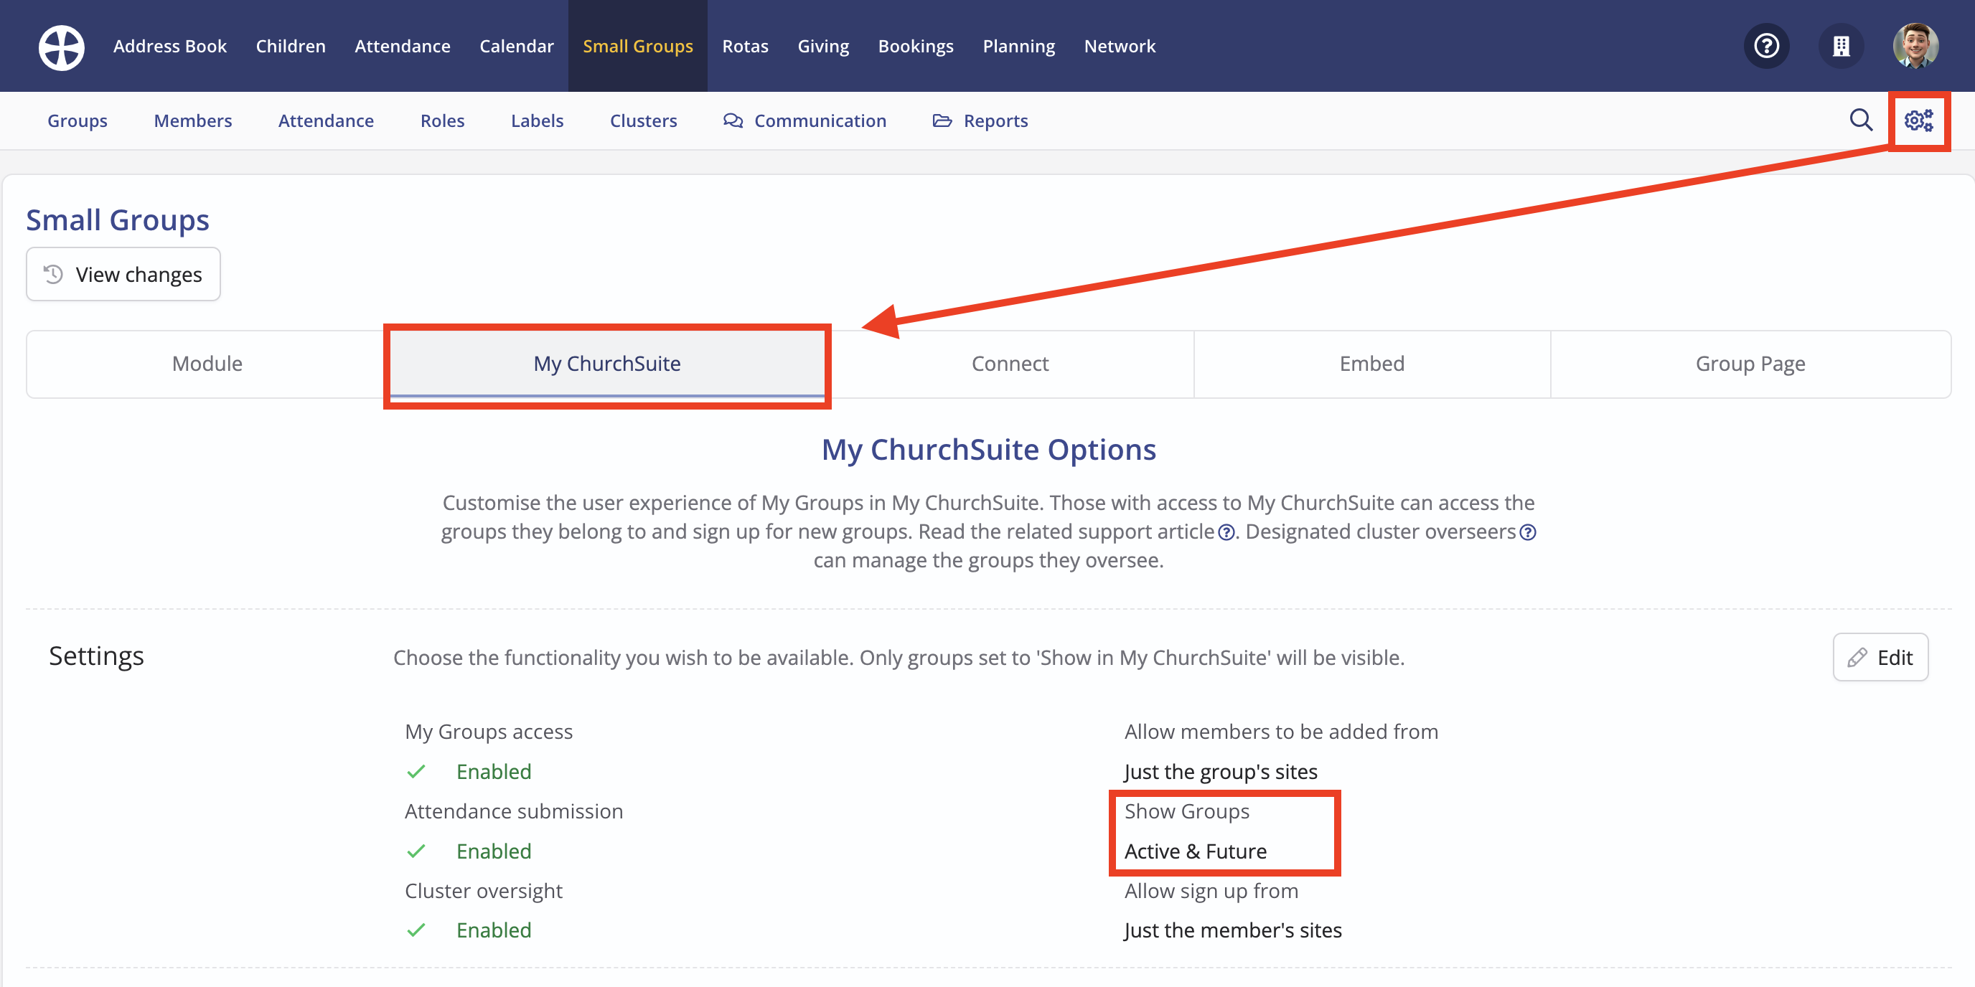
Task: Open Communication section
Action: pos(805,121)
